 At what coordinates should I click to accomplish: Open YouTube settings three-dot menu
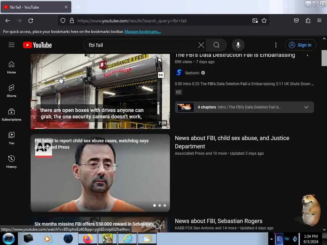click(x=276, y=45)
